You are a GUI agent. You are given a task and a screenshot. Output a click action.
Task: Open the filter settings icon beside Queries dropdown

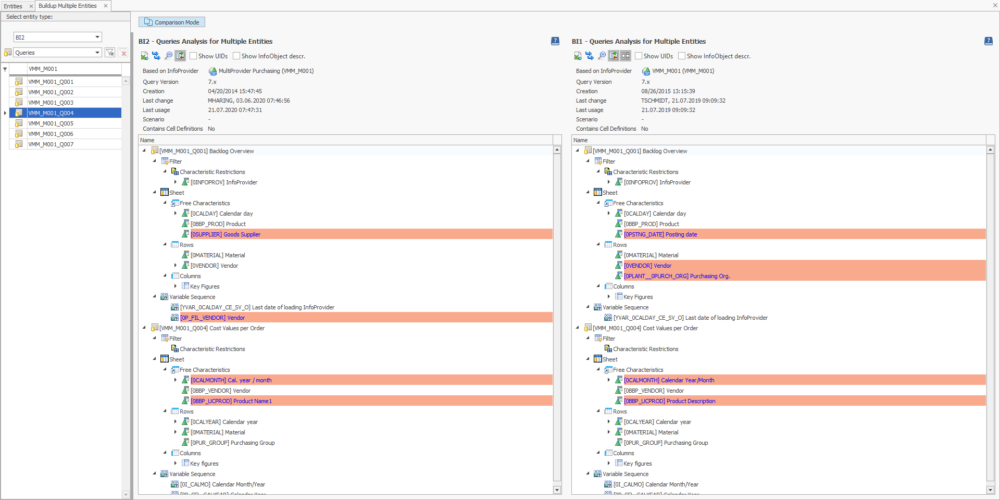[110, 52]
